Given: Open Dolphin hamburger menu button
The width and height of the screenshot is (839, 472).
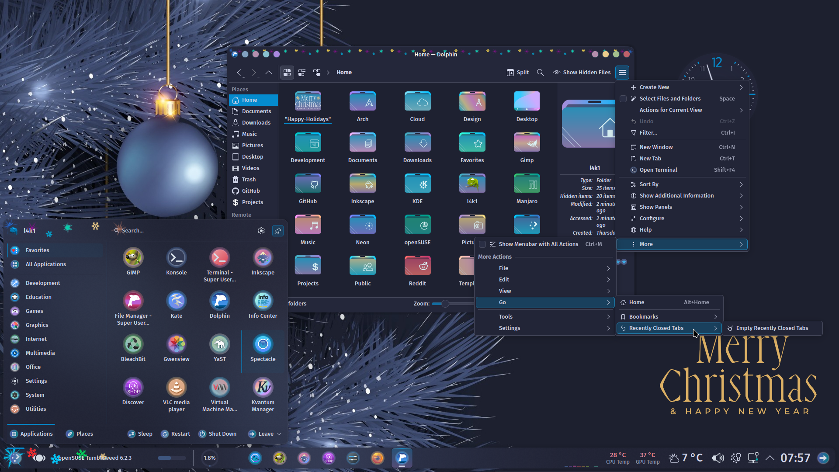Looking at the screenshot, I should click(622, 73).
